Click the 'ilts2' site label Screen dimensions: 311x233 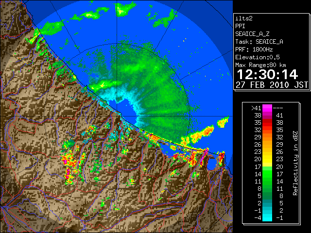coord(244,18)
